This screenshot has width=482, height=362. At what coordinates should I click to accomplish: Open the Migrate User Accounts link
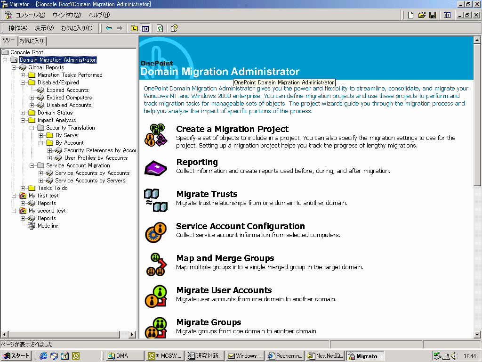(224, 290)
